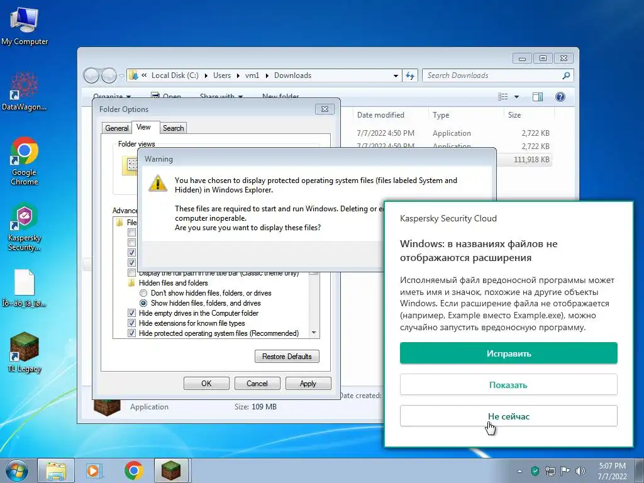The width and height of the screenshot is (644, 483).
Task: Click the warning triangle icon in dialog
Action: (158, 183)
